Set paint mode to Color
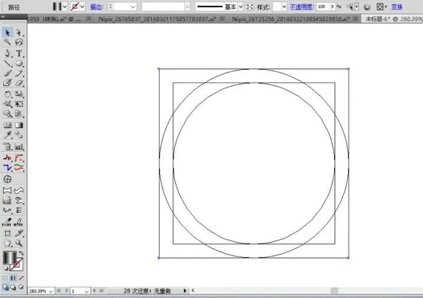 coord(5,278)
